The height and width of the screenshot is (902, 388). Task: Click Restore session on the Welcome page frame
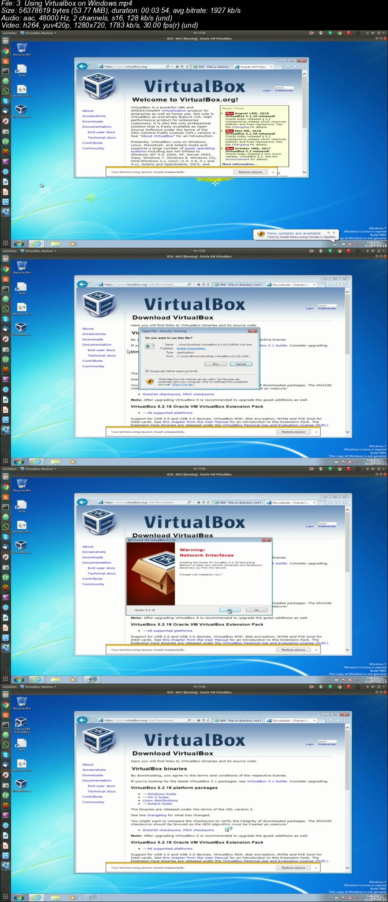tap(250, 172)
